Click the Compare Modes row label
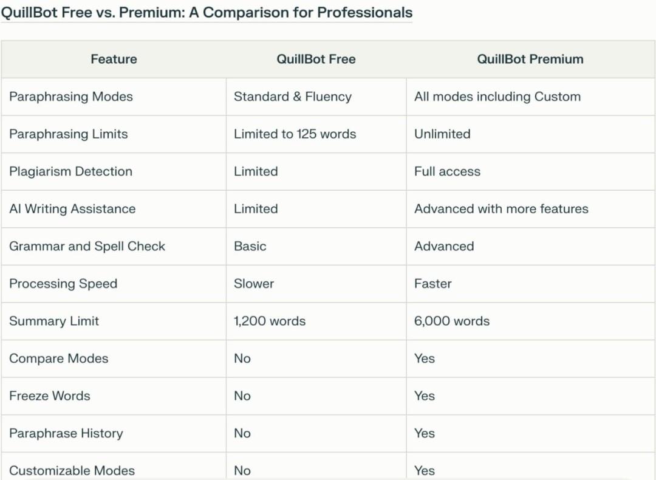 [59, 358]
